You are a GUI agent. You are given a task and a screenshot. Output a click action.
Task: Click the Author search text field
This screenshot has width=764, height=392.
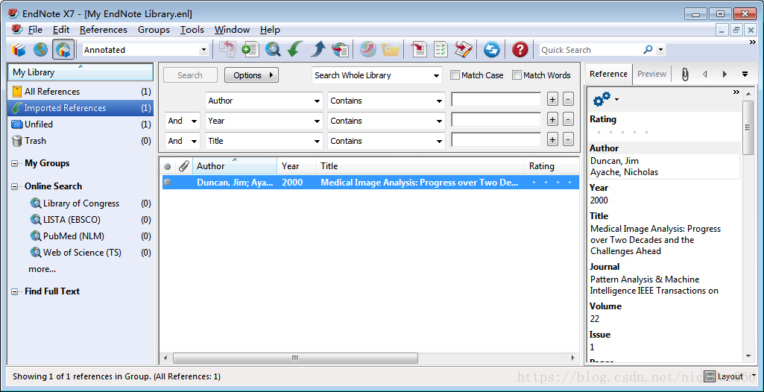496,99
